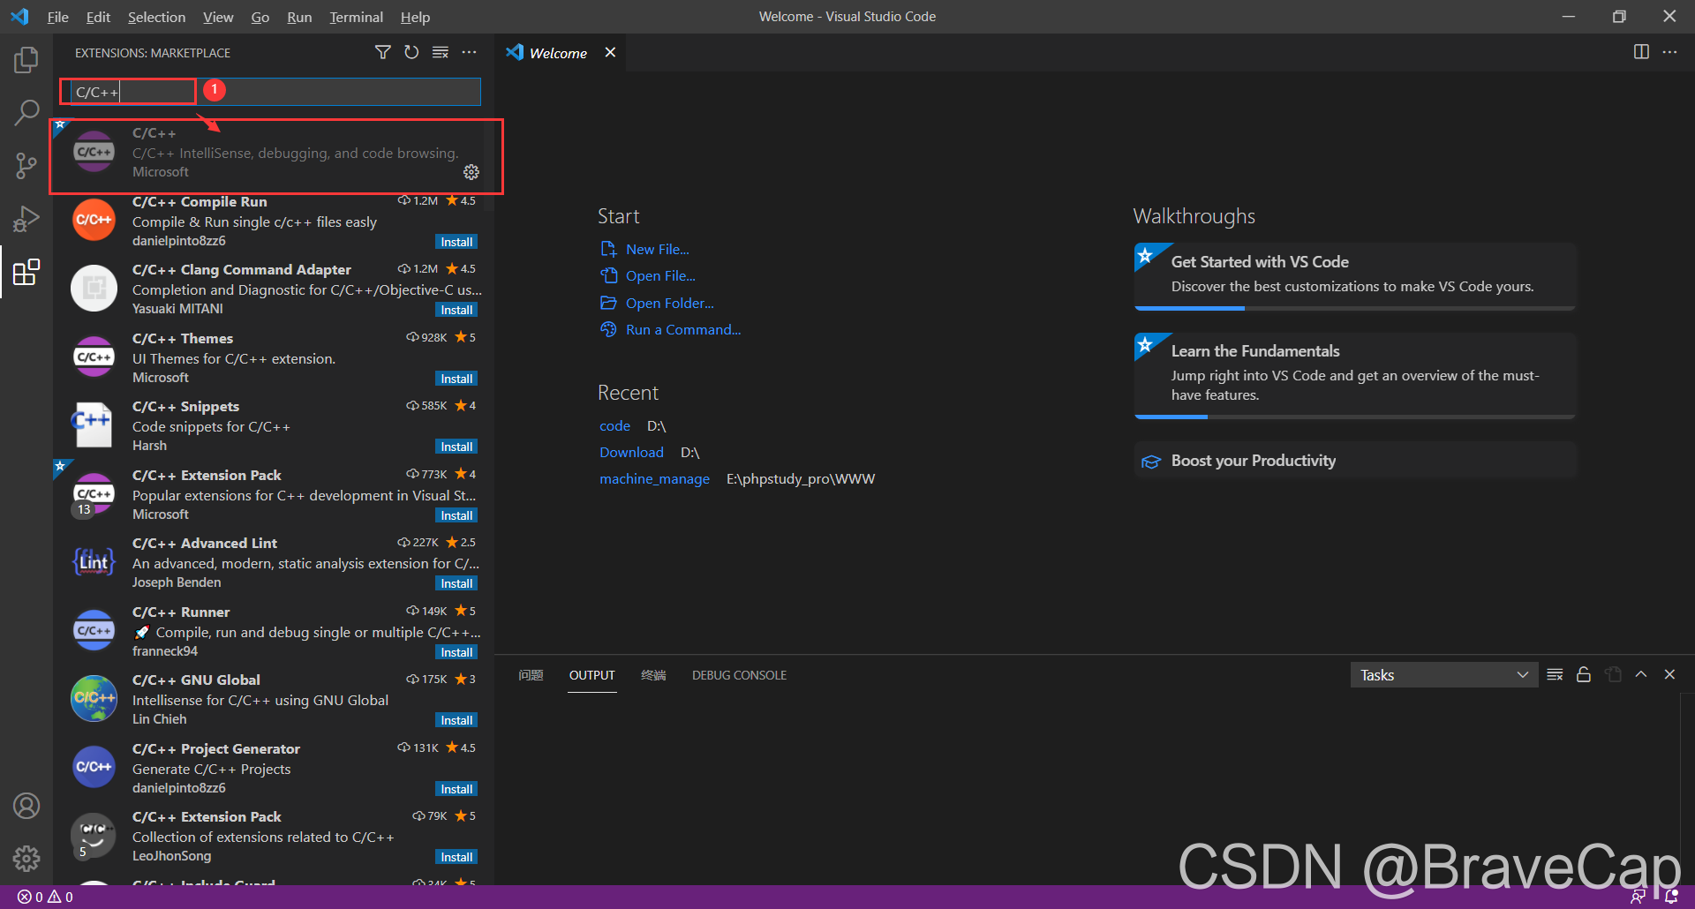Install C/C++ GNU Global extension

(456, 720)
